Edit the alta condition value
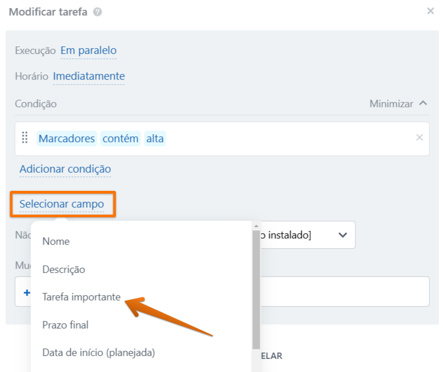The height and width of the screenshot is (372, 443). [x=155, y=139]
